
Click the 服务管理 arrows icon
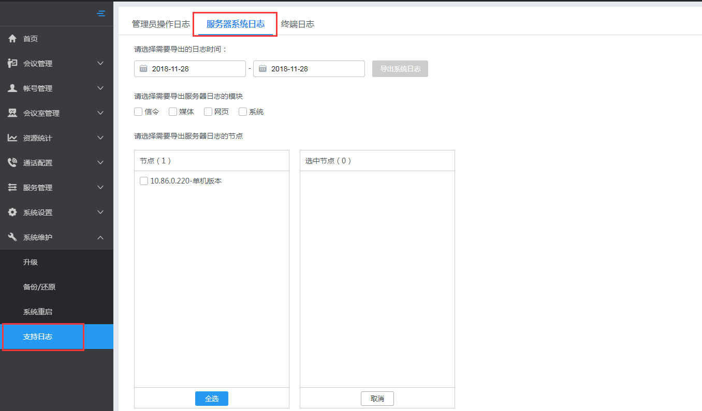click(12, 187)
